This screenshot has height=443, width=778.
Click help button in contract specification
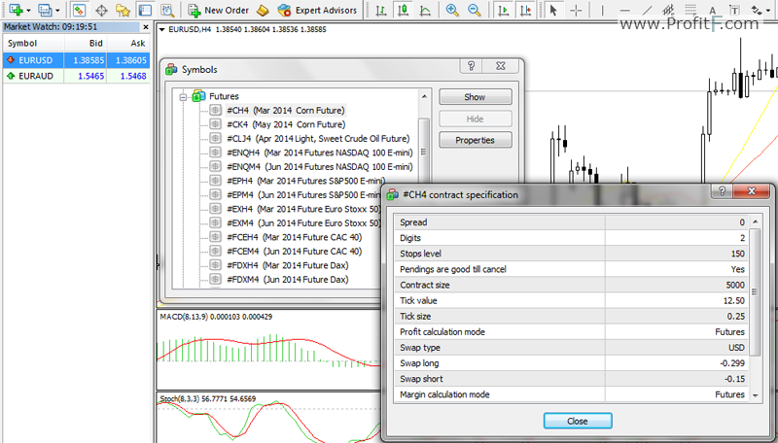coord(722,190)
